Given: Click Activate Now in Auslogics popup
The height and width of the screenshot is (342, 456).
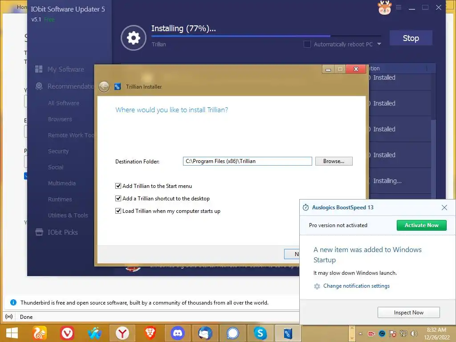Looking at the screenshot, I should point(421,225).
